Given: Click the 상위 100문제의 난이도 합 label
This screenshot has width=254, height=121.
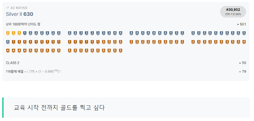Looking at the screenshot, I should [23, 24].
